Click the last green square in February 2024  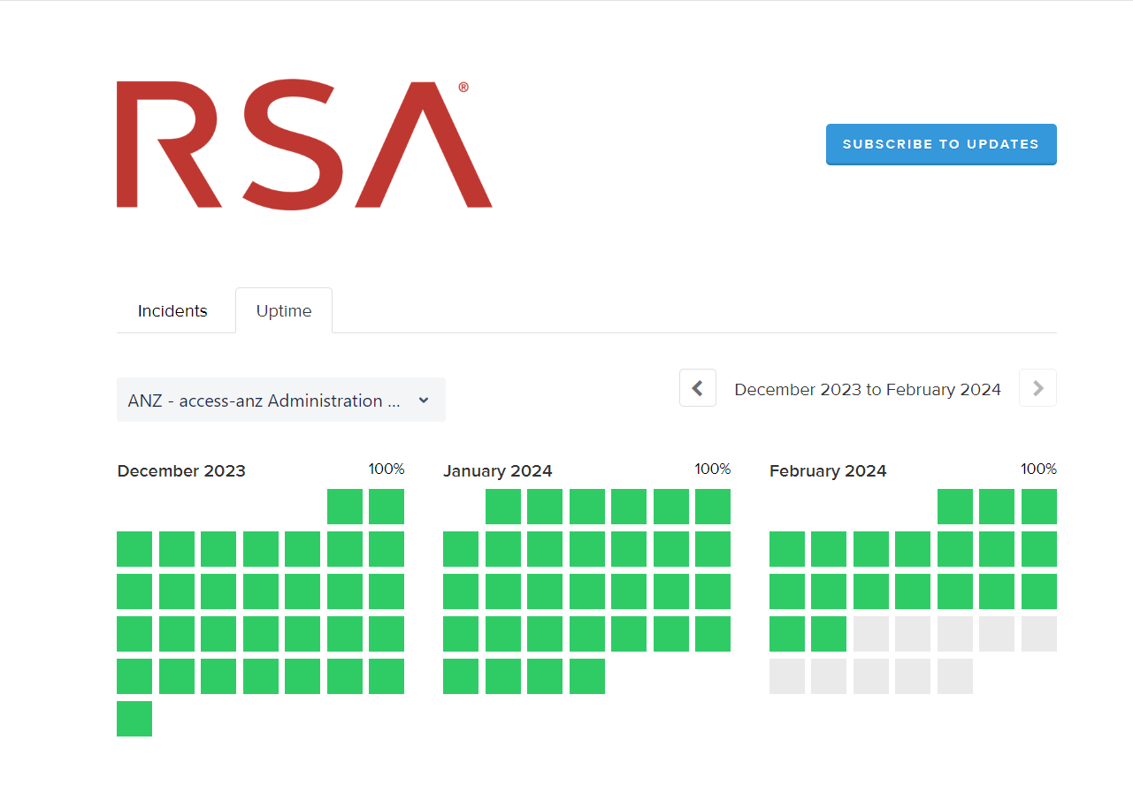pos(829,634)
